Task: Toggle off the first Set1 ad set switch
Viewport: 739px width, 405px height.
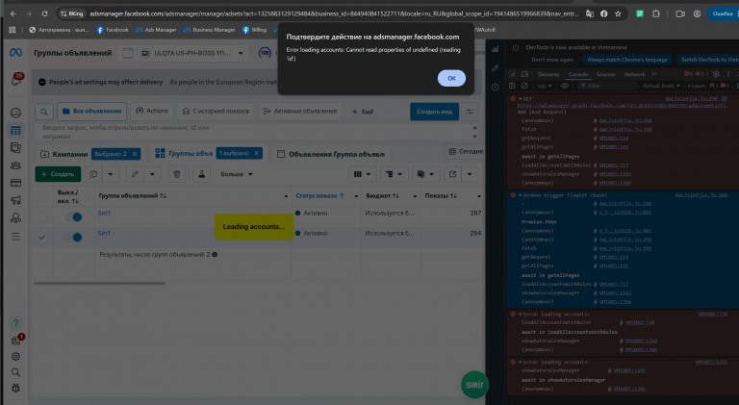Action: point(73,216)
